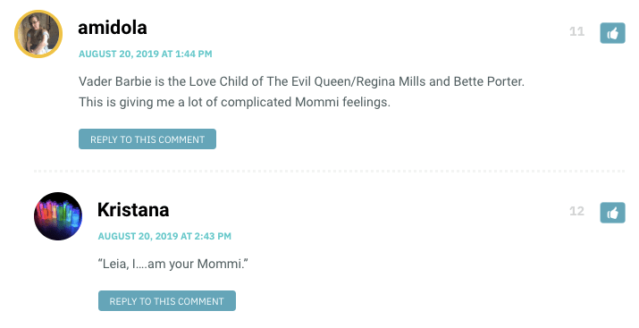Open amidola username link
Image resolution: width=639 pixels, height=328 pixels.
[x=113, y=28]
